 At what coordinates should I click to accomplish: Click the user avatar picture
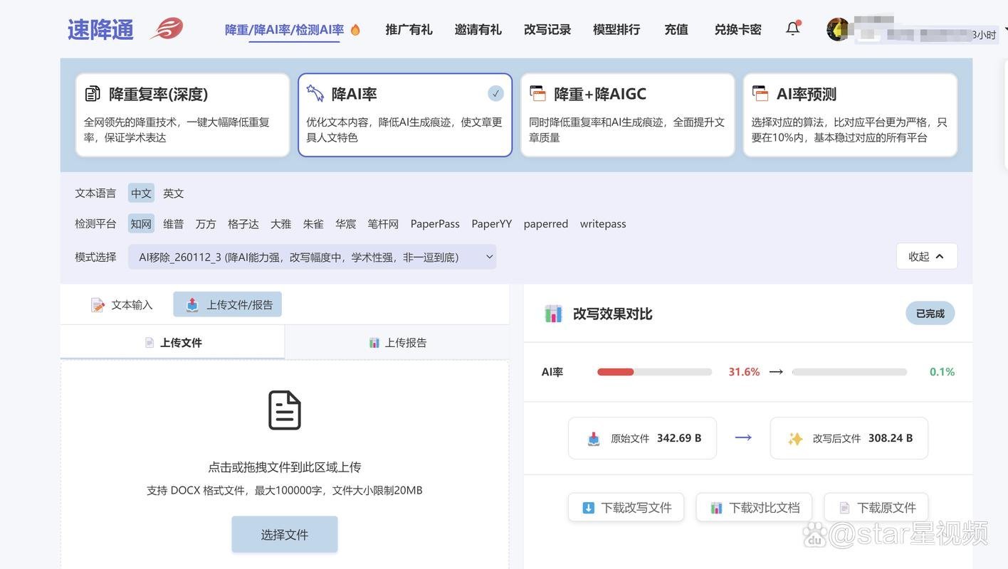tap(837, 29)
